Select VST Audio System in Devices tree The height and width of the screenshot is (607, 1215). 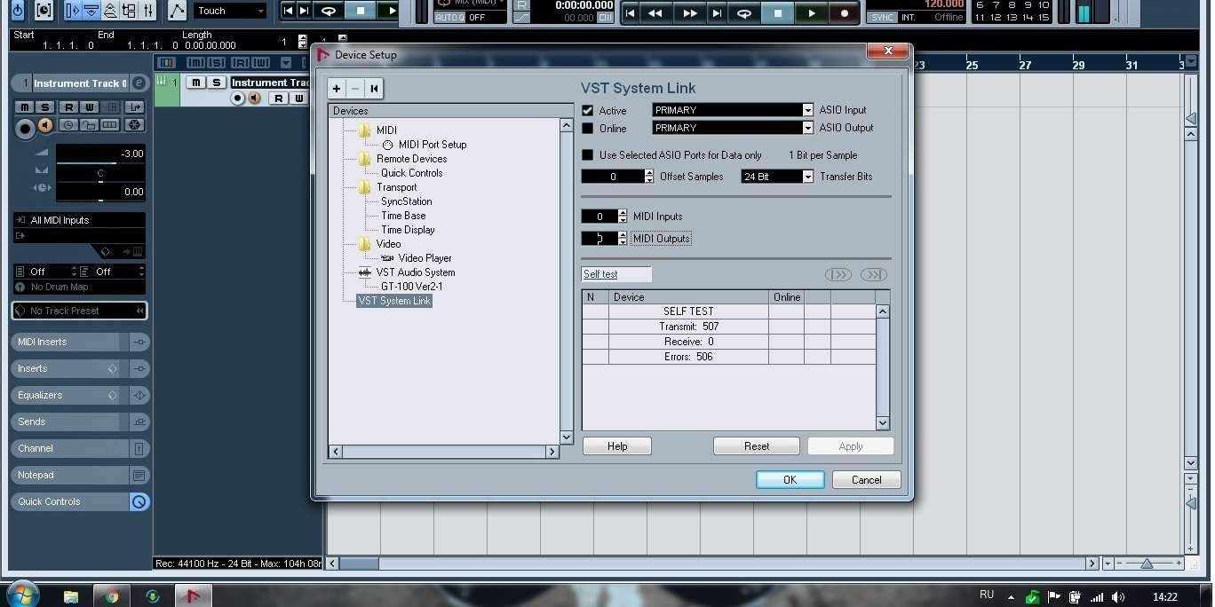pos(415,272)
